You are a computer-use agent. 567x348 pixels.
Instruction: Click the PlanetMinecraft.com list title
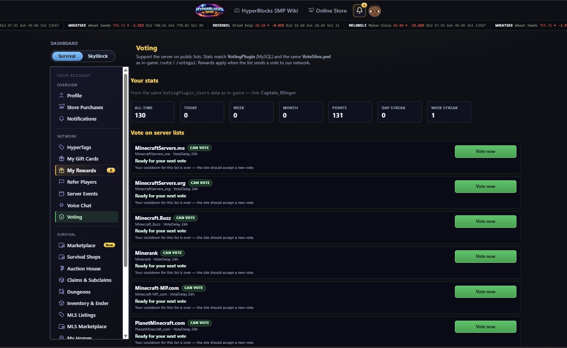coord(160,323)
